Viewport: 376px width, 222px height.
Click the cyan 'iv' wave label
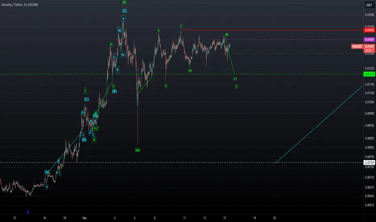[123, 55]
